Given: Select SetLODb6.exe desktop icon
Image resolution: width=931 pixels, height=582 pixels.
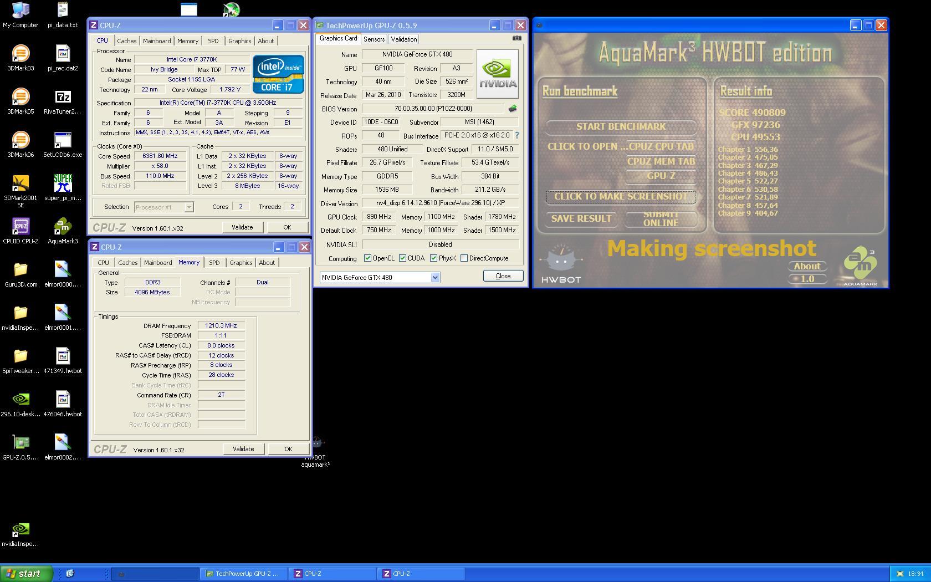Looking at the screenshot, I should [x=63, y=145].
